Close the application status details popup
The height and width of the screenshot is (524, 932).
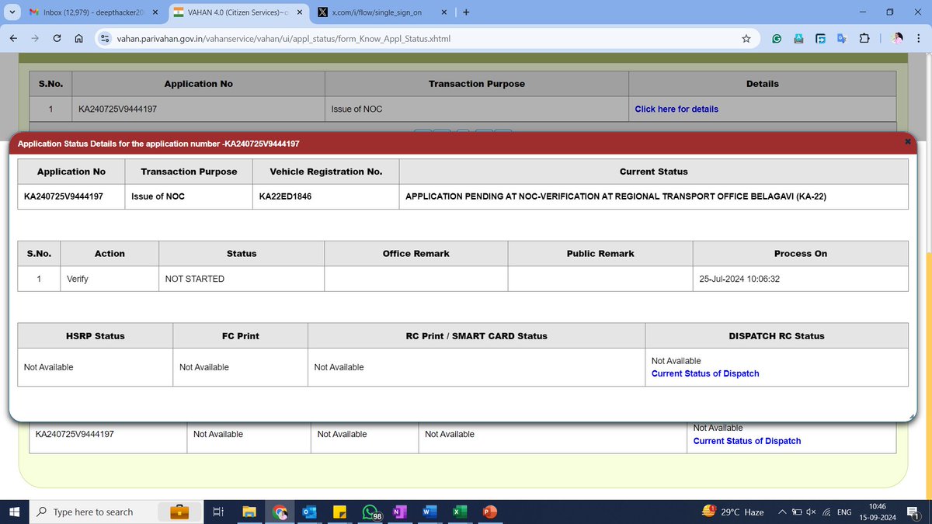pyautogui.click(x=908, y=142)
